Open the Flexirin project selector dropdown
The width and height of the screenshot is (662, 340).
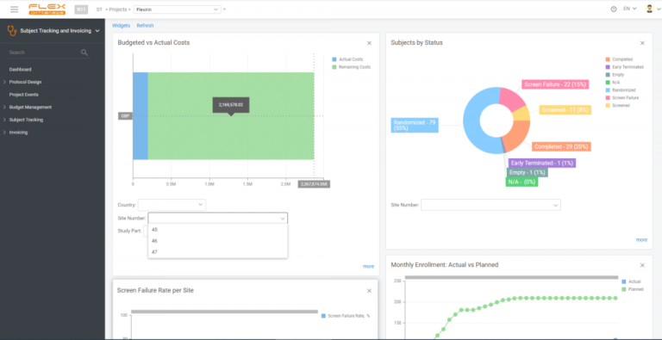point(178,9)
